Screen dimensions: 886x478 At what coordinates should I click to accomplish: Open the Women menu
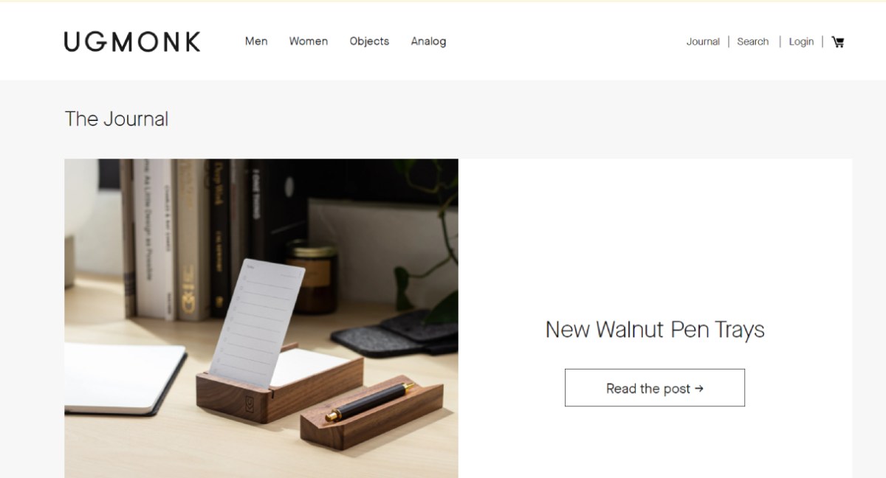(309, 41)
